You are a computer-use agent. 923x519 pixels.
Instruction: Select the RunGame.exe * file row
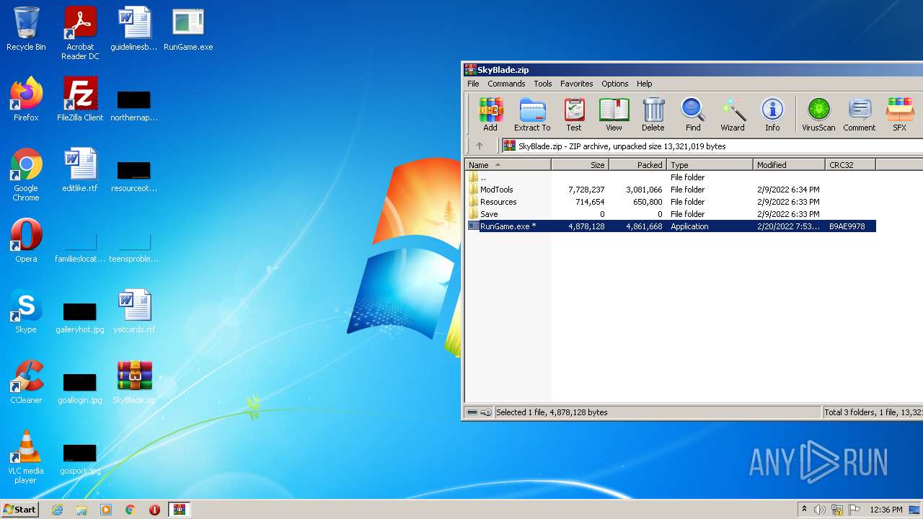pos(671,226)
